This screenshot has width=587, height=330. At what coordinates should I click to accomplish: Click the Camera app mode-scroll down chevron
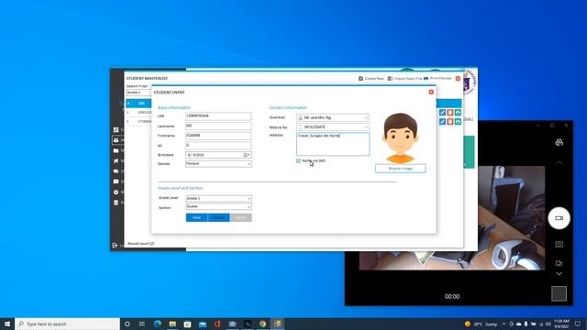[x=559, y=274]
